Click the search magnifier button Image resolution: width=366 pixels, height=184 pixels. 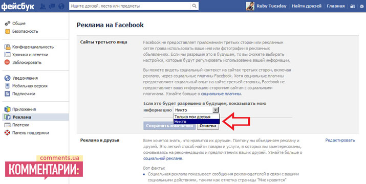click(x=194, y=6)
